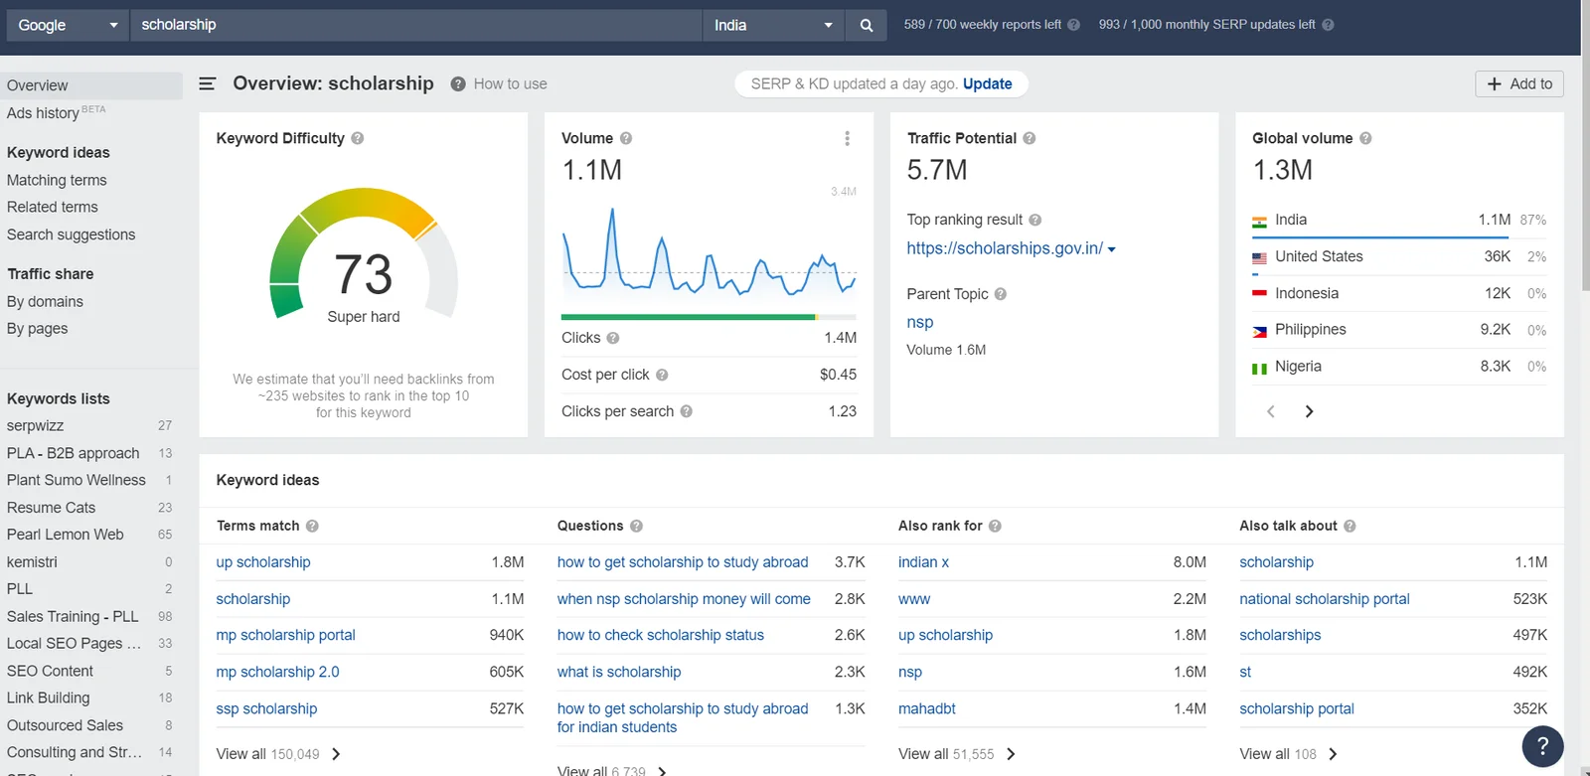1590x776 pixels.
Task: Open Related terms in sidebar
Action: [x=53, y=207]
